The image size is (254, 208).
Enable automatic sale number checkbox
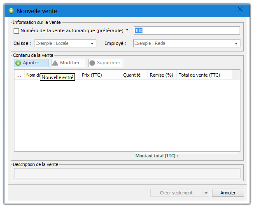[16, 31]
